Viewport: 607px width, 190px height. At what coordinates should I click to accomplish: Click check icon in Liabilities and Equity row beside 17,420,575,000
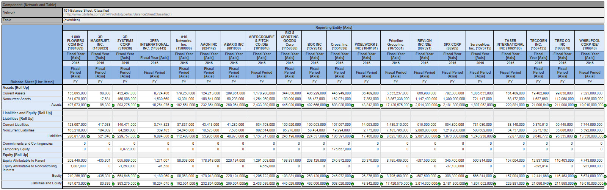pyautogui.click(x=411, y=184)
